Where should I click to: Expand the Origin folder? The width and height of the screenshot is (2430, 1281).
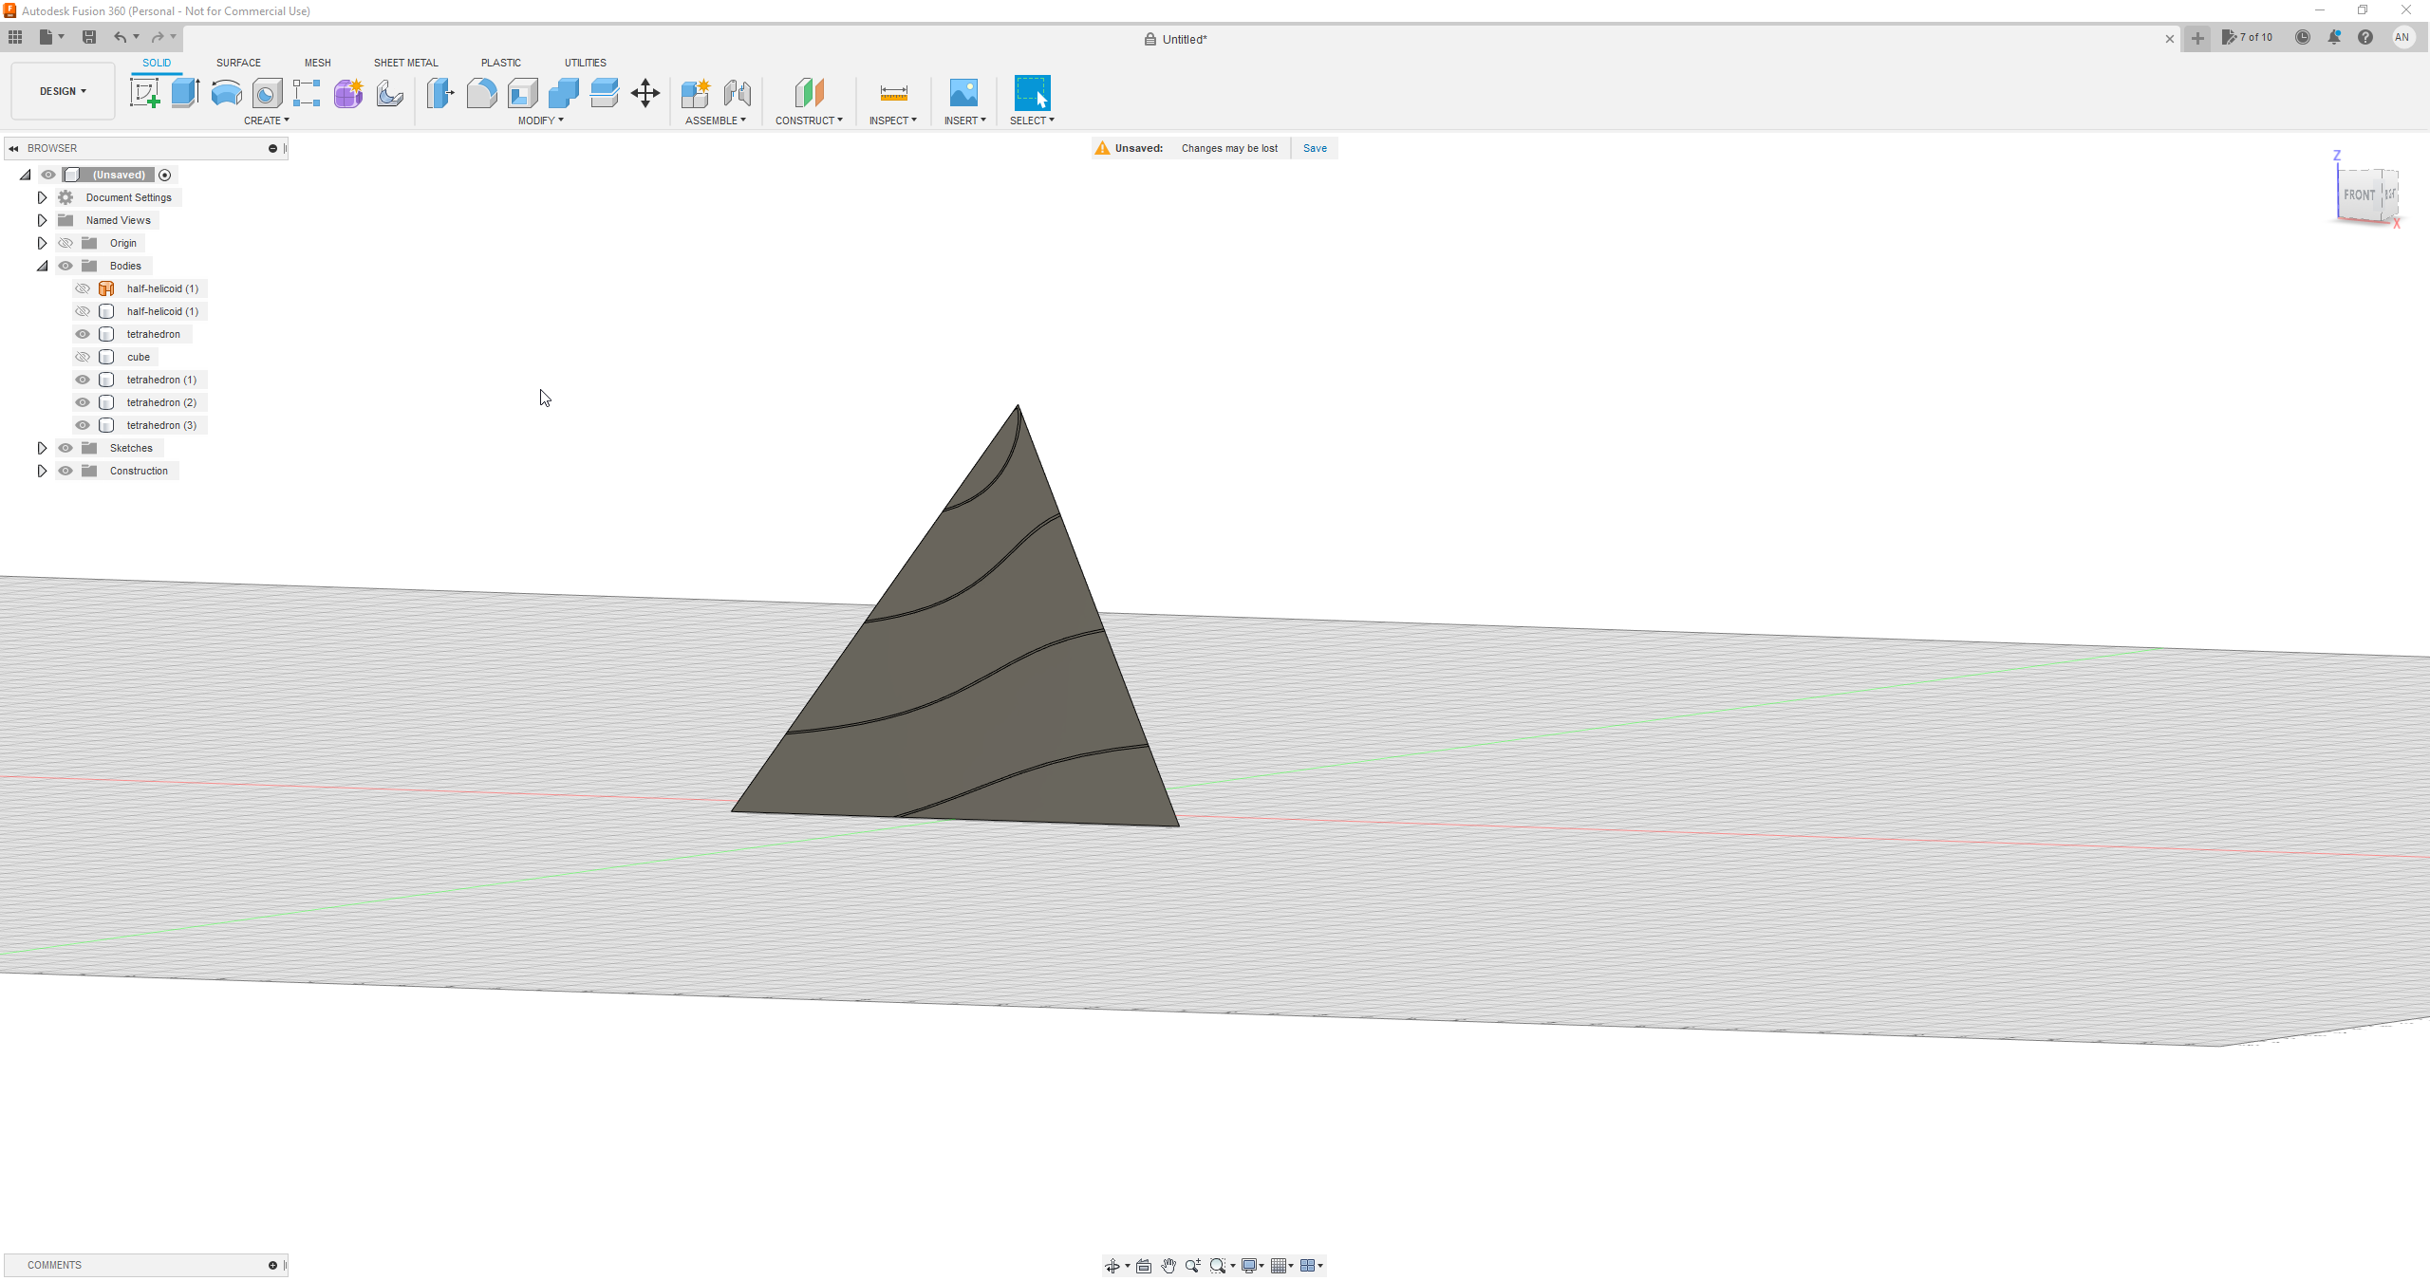tap(40, 243)
